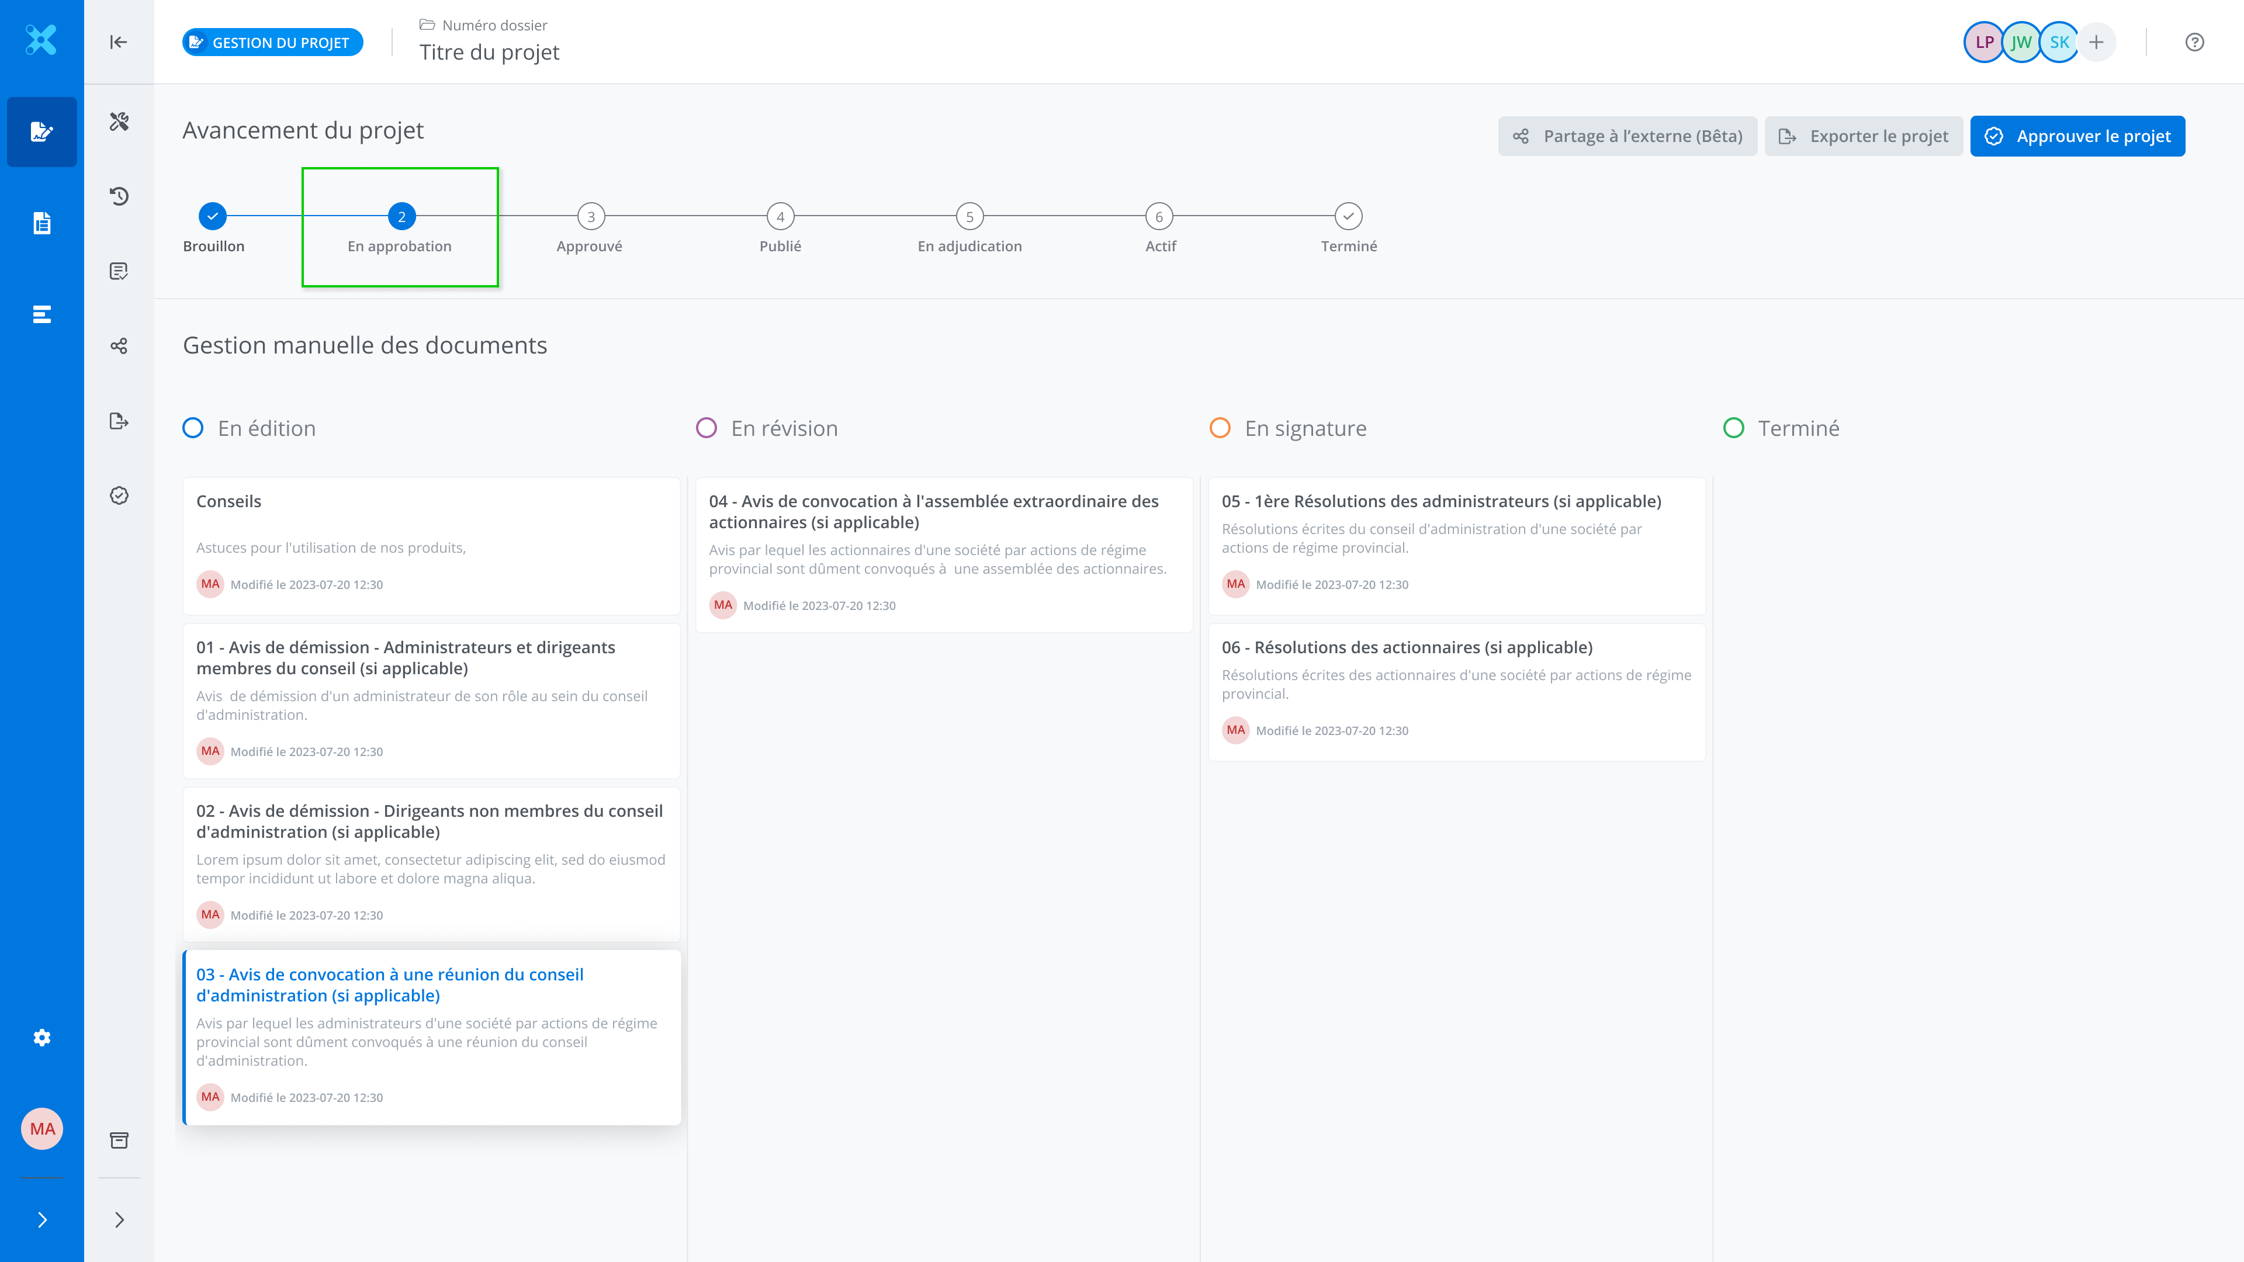
Task: Expand the blue sidebar bottom chevron
Action: [x=42, y=1219]
